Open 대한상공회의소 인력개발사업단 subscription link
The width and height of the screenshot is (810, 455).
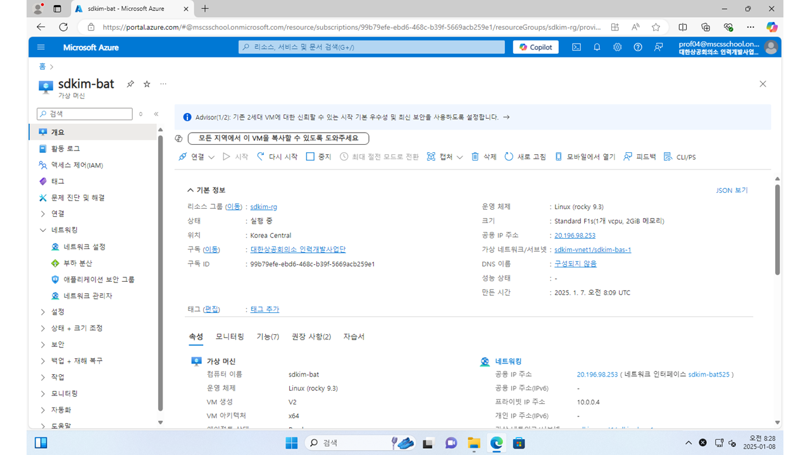click(298, 250)
